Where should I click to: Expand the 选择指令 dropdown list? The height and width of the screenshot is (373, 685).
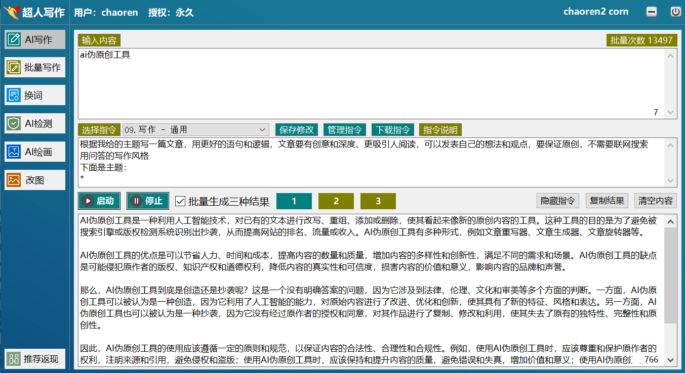(263, 130)
